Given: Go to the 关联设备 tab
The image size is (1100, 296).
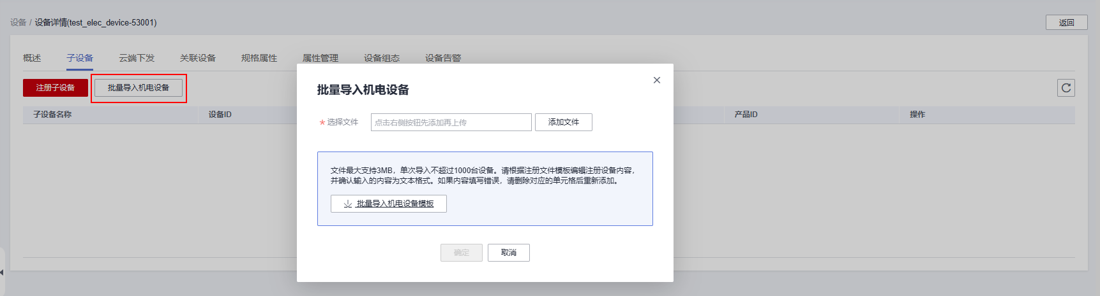Looking at the screenshot, I should 198,58.
